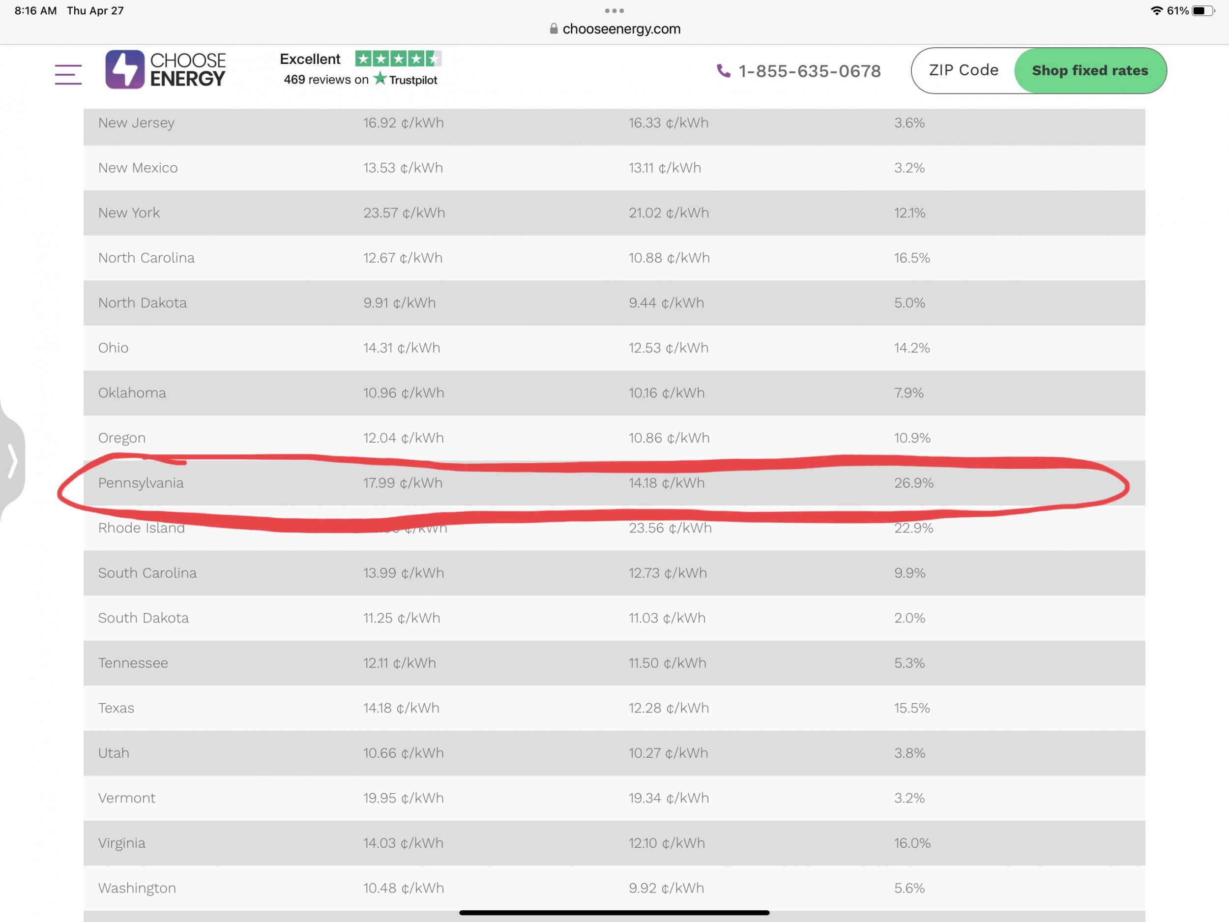1229x922 pixels.
Task: Tap the Wi-Fi status icon
Action: pos(1156,10)
